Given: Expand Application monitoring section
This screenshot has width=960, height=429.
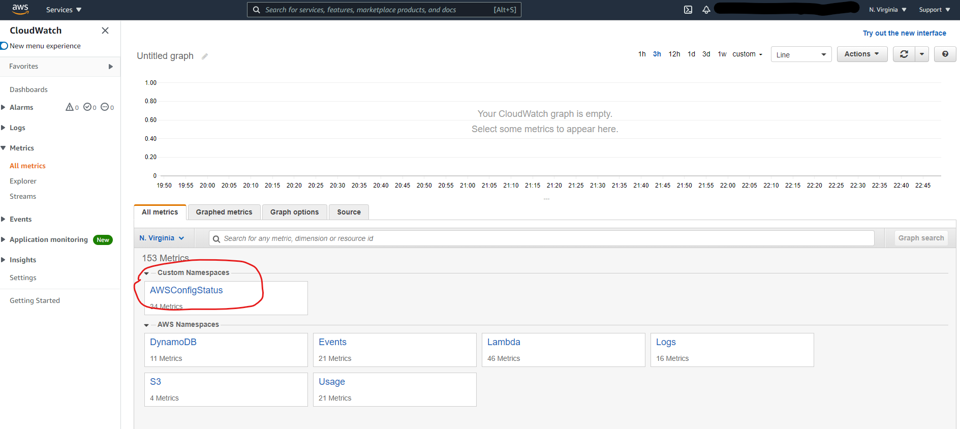Looking at the screenshot, I should pyautogui.click(x=4, y=239).
